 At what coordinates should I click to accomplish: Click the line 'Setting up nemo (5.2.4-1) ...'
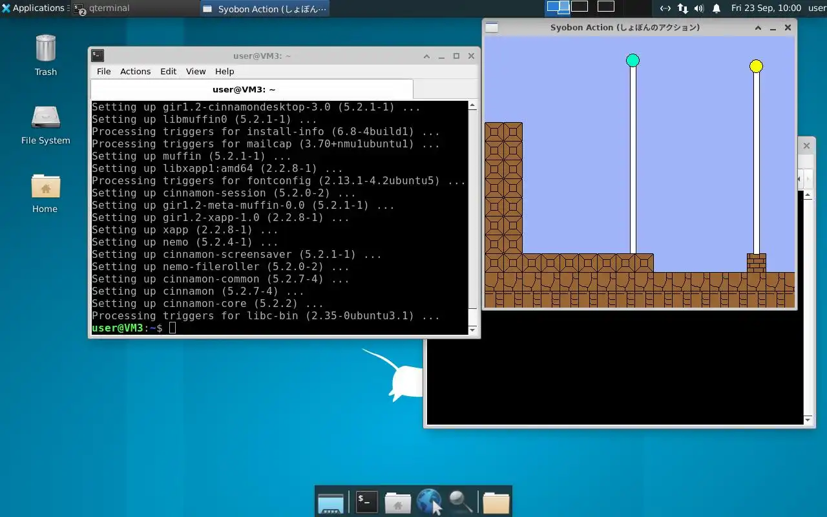click(x=185, y=242)
